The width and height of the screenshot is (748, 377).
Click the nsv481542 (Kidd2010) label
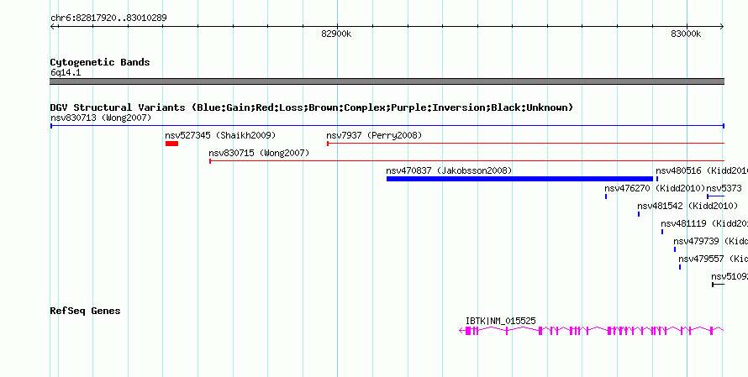[x=687, y=206]
